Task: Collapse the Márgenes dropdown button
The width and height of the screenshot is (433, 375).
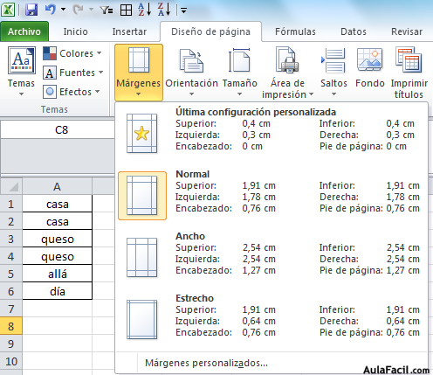Action: (x=139, y=73)
